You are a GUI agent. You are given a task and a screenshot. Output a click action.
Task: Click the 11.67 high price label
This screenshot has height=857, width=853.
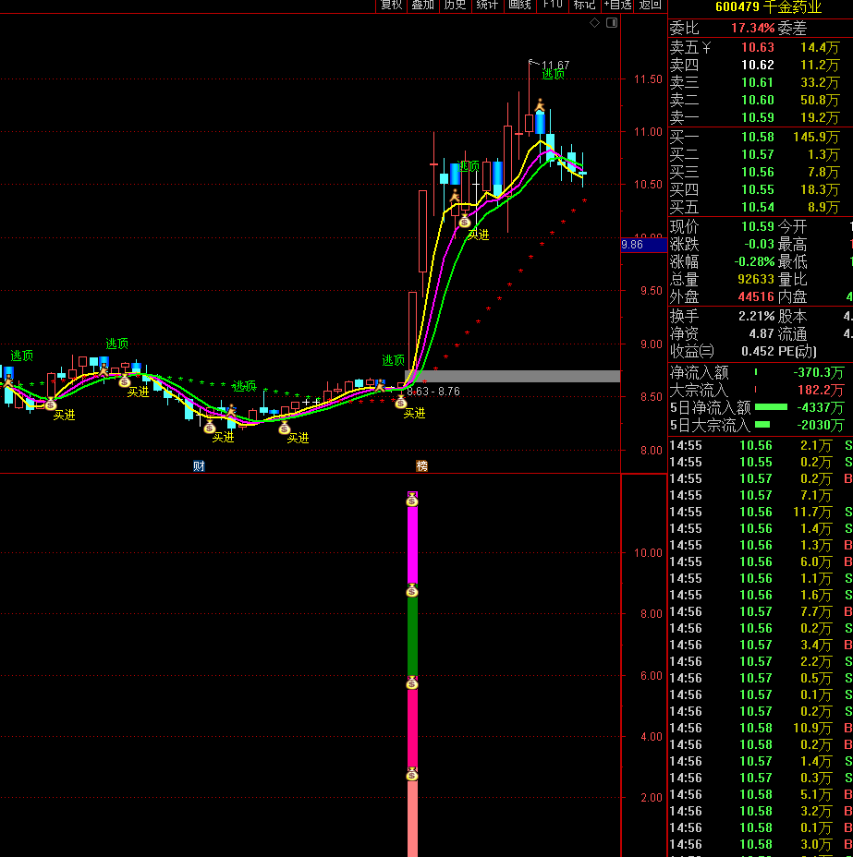[x=555, y=65]
